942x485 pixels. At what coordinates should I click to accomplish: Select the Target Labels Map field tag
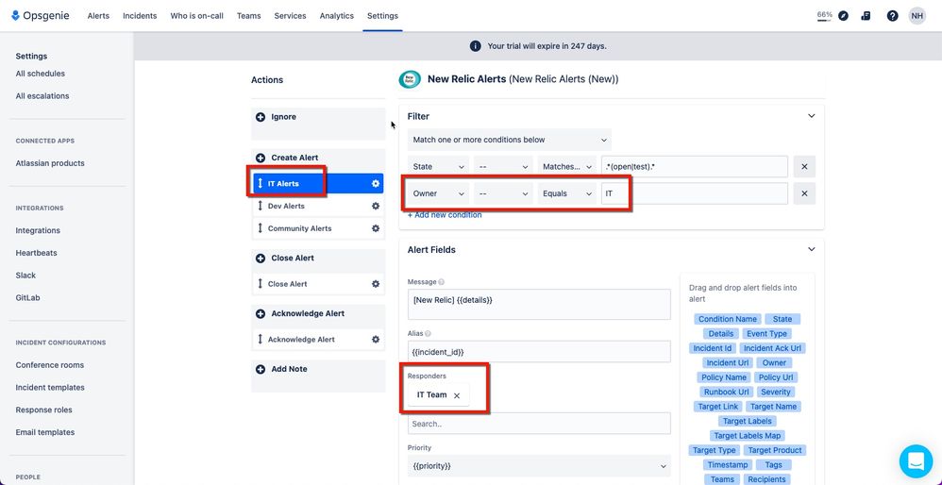(x=748, y=436)
